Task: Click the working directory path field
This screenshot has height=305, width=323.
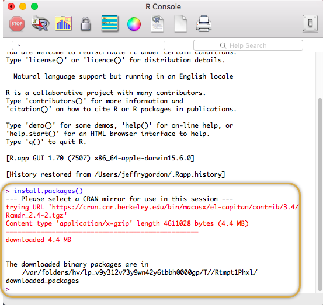Action: 89,45
